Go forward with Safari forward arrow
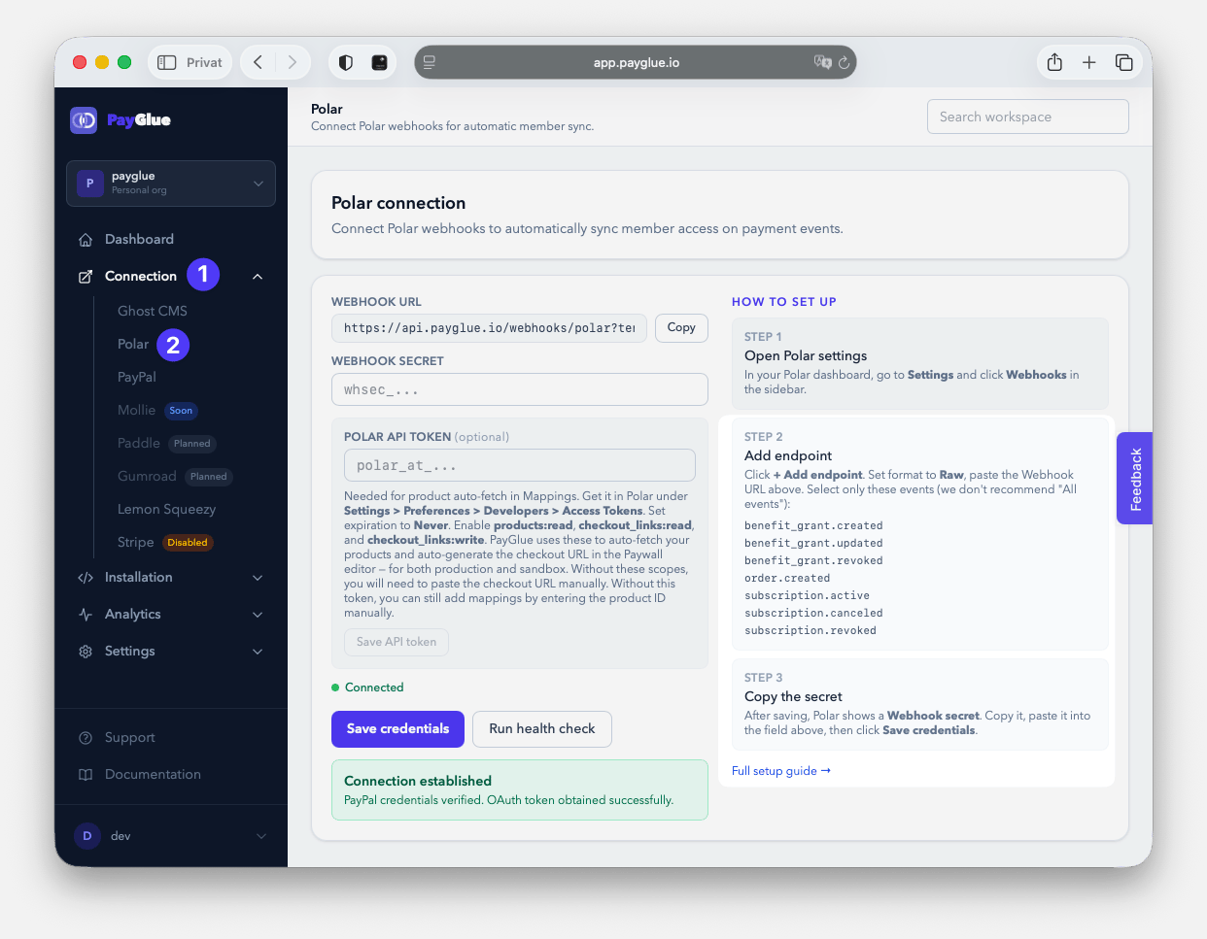Viewport: 1207px width, 939px height. click(x=293, y=62)
